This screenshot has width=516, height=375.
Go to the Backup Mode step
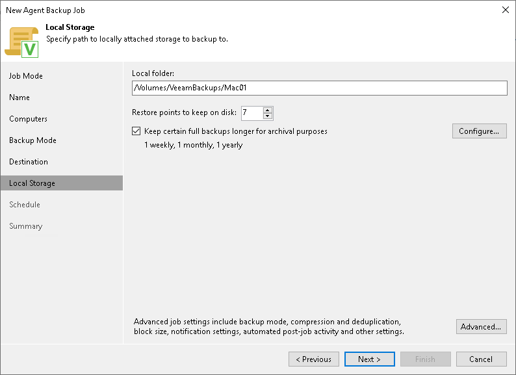point(33,140)
